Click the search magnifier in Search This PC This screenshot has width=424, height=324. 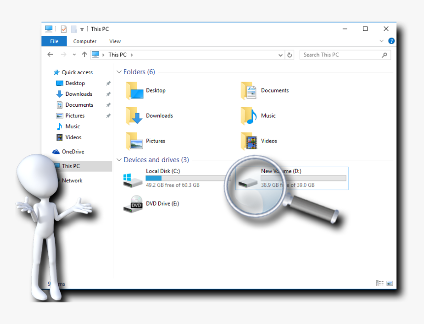click(x=384, y=55)
